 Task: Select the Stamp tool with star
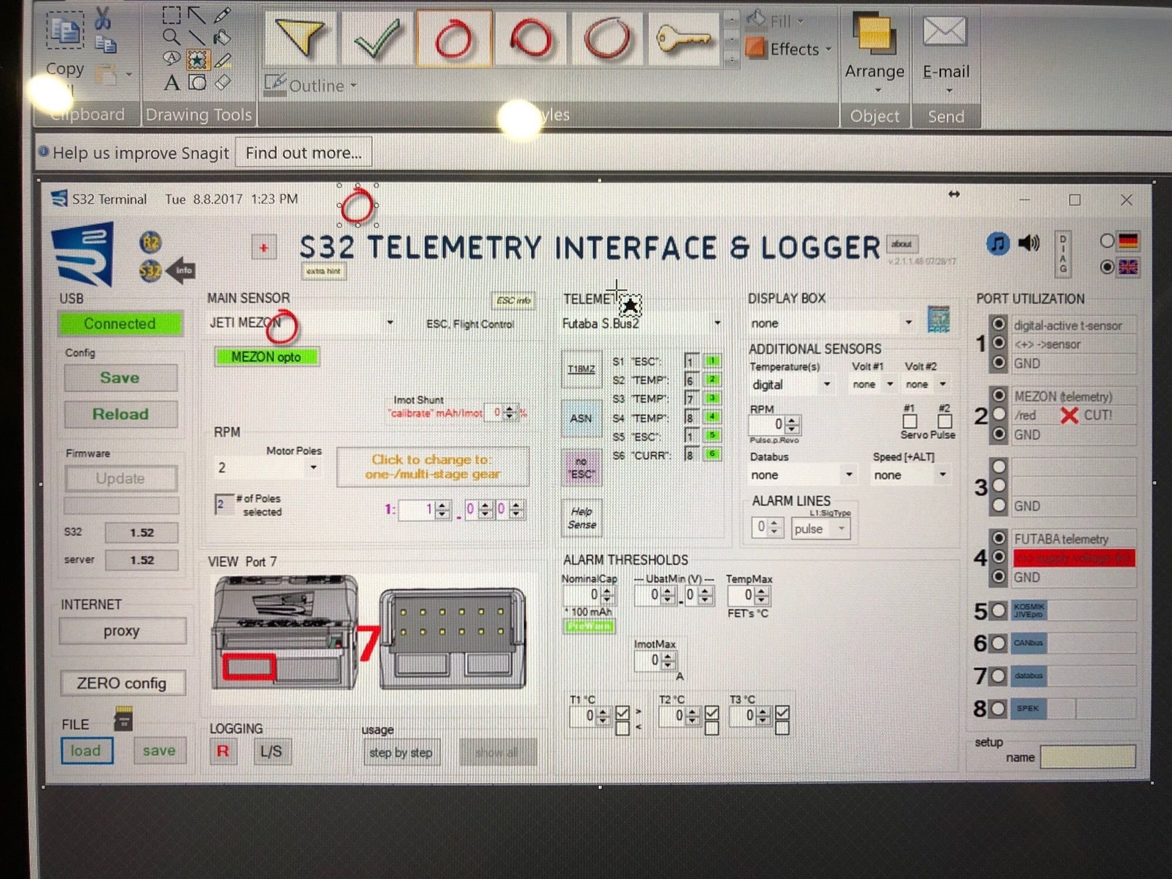coord(197,59)
